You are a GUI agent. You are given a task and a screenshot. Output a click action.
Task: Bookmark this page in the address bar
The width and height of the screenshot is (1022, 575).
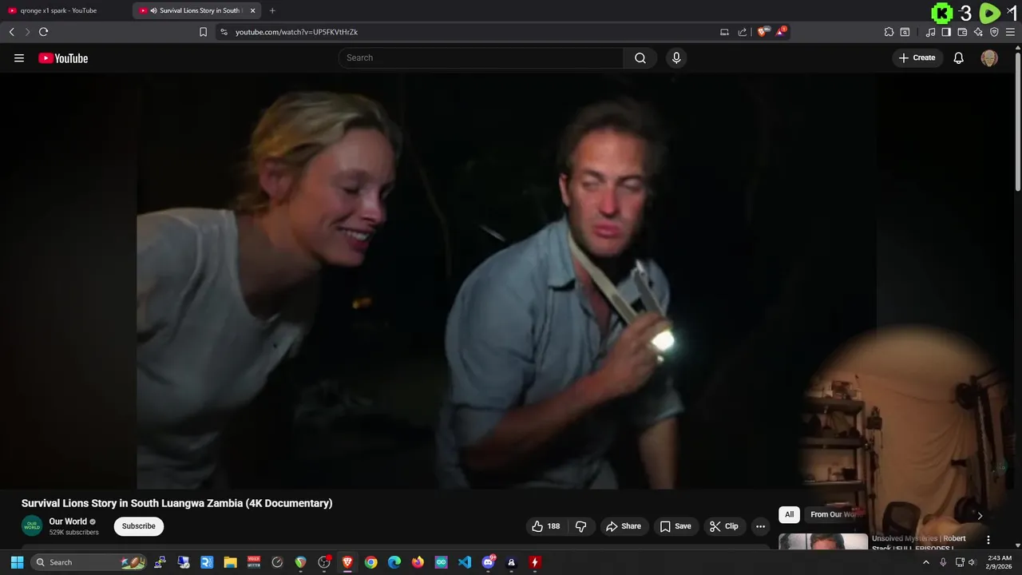point(203,32)
